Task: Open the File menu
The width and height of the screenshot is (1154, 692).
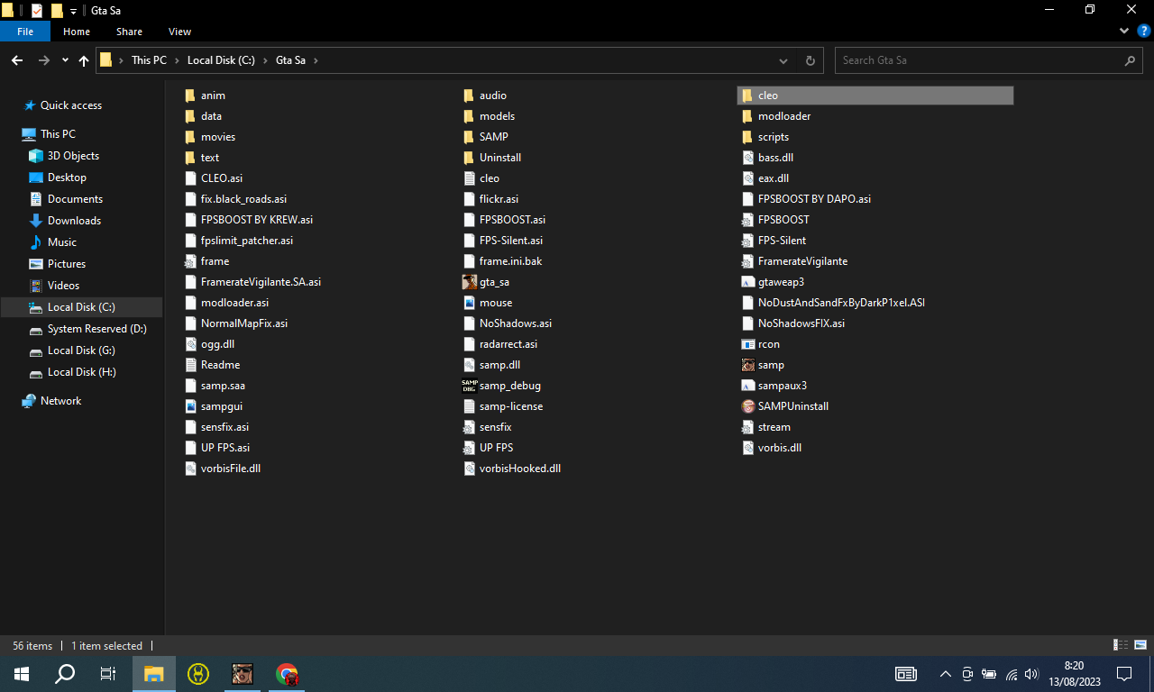Action: click(x=25, y=32)
